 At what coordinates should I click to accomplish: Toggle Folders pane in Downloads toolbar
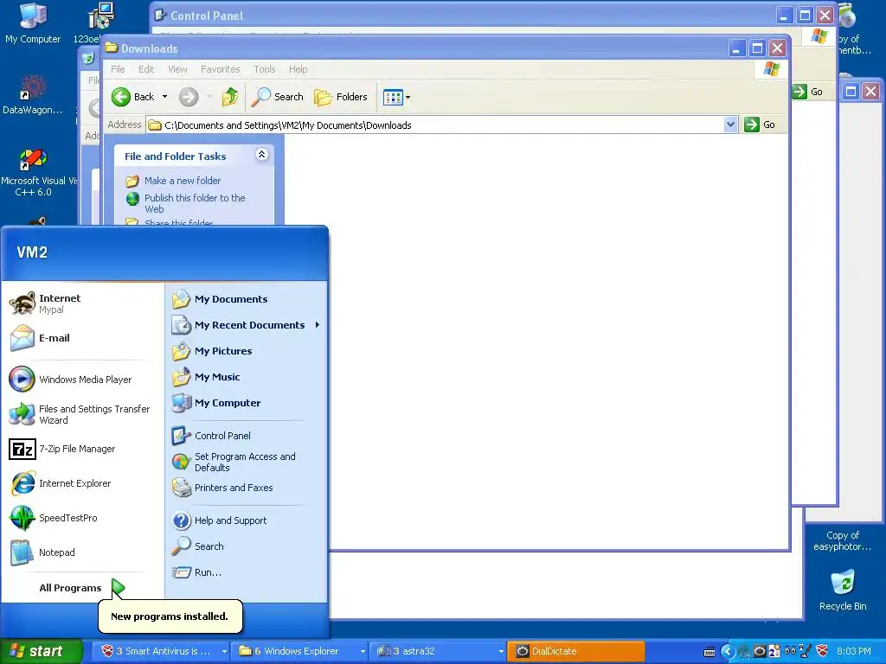(341, 97)
